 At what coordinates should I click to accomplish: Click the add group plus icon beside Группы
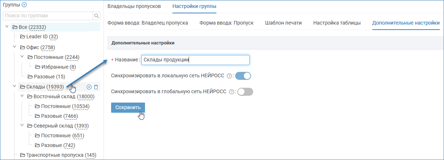(x=24, y=5)
